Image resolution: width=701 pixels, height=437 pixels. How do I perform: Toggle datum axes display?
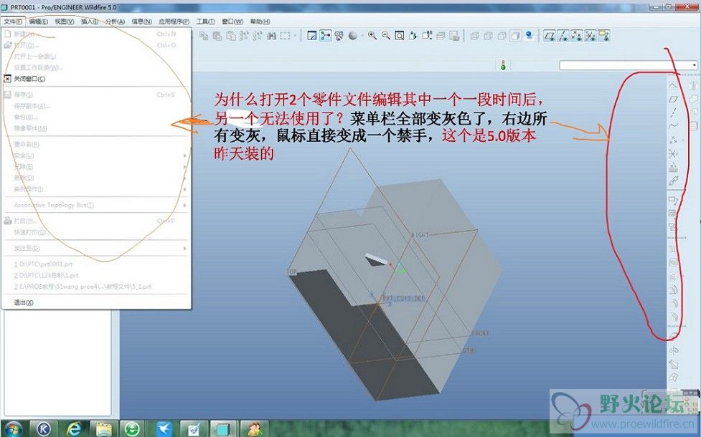click(x=563, y=36)
